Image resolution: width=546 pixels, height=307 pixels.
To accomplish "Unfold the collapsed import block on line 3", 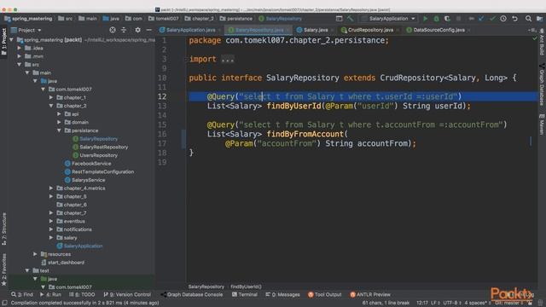I will tap(228, 59).
